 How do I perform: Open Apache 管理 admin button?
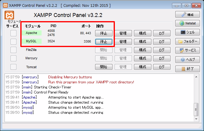pyautogui.click(x=123, y=33)
